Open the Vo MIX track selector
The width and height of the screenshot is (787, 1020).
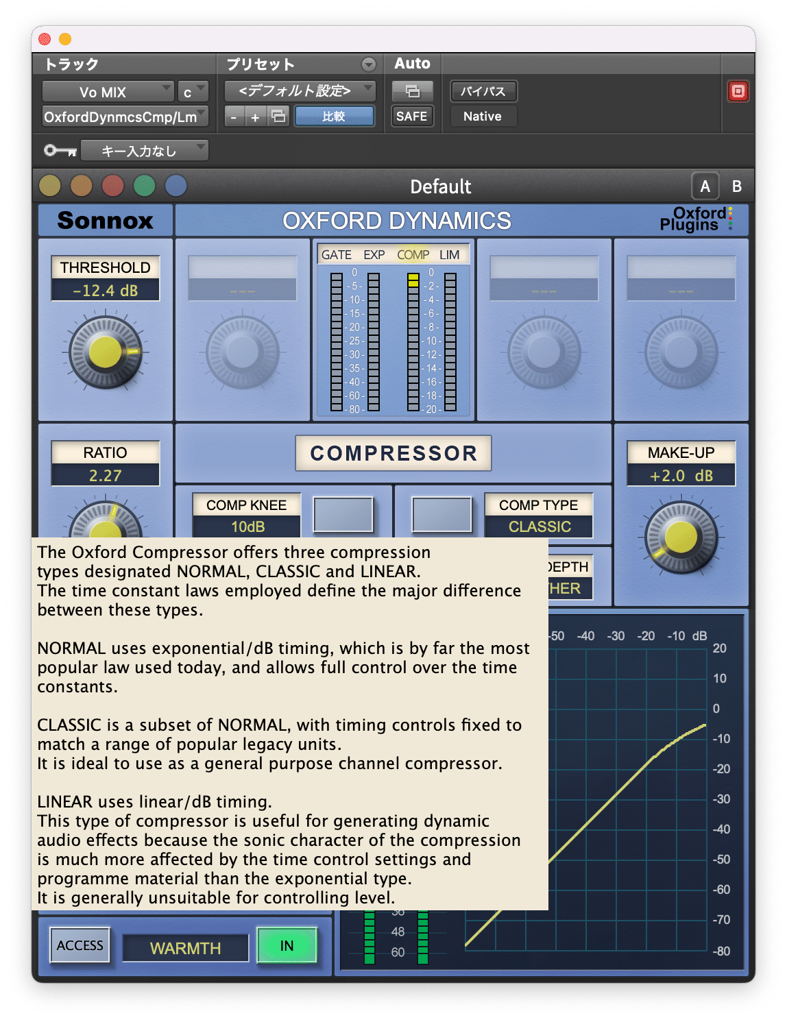(x=107, y=91)
